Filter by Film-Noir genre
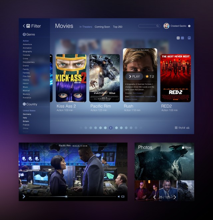 [x=27, y=76]
